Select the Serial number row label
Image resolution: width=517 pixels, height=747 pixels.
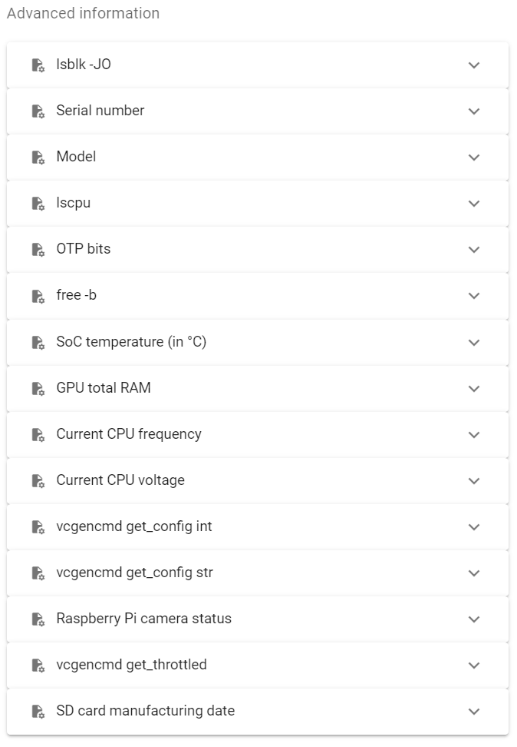click(100, 111)
